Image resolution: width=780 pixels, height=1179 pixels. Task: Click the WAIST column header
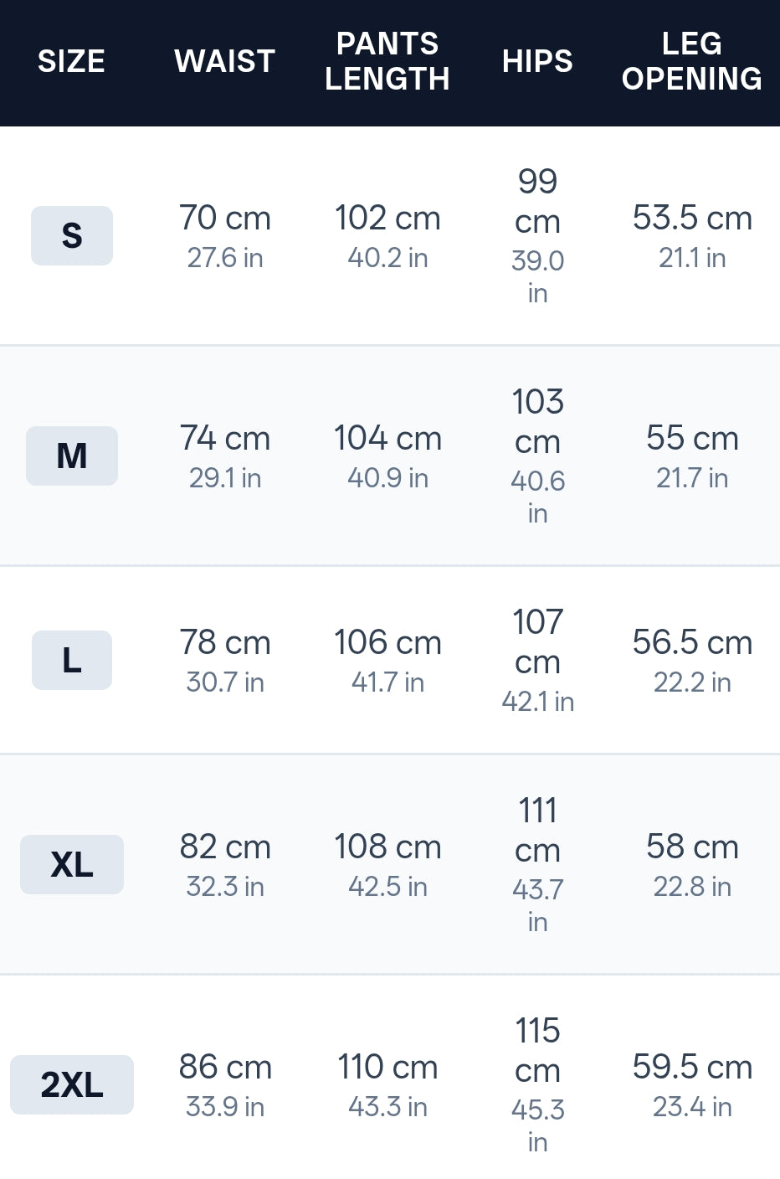[x=225, y=61]
